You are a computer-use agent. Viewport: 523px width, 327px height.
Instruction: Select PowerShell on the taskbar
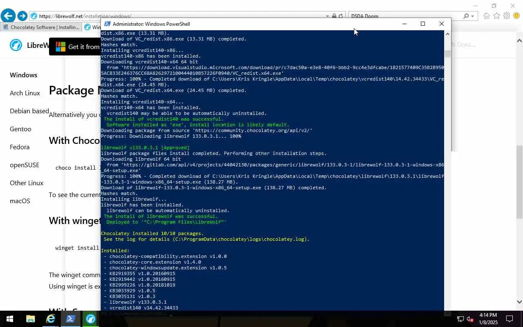(70, 319)
